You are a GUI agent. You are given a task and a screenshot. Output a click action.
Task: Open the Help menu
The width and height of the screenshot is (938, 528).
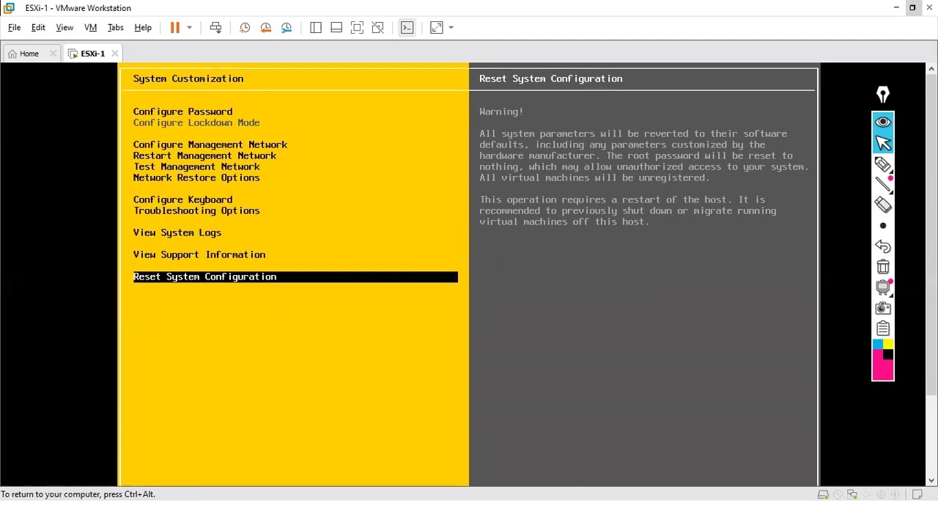143,28
